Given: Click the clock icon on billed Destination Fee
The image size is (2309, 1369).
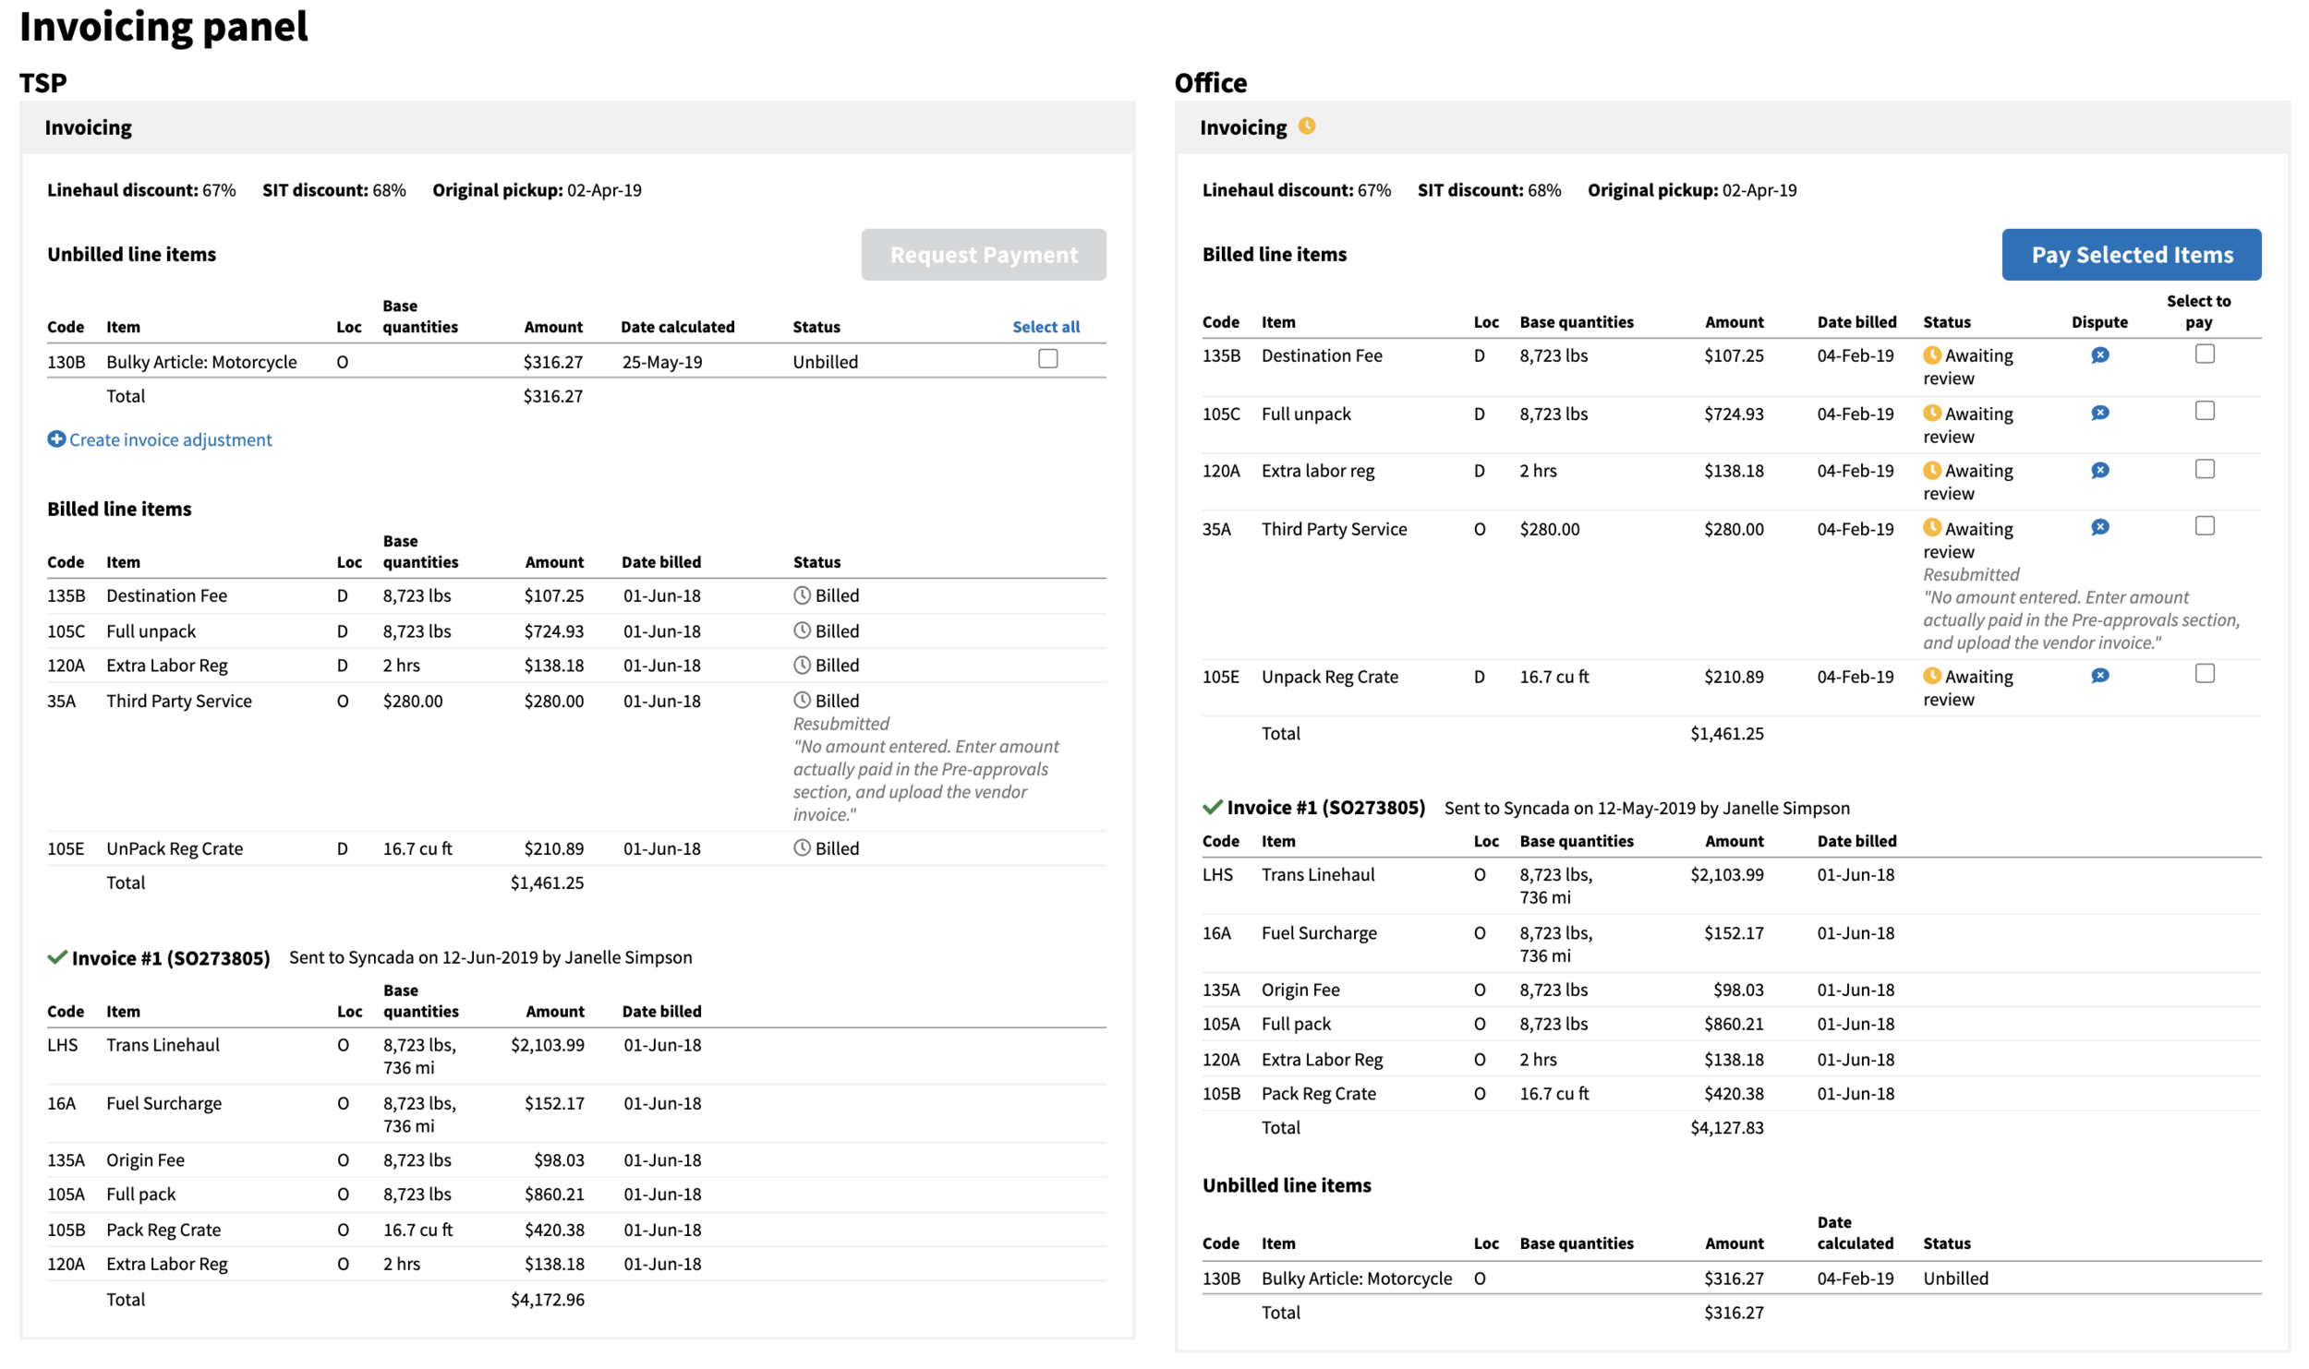Looking at the screenshot, I should tap(802, 594).
